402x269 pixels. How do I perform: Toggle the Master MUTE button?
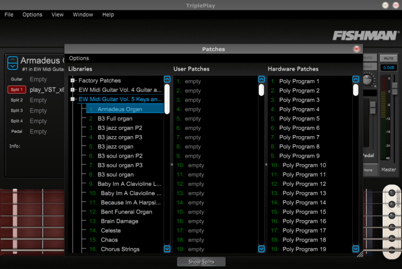pyautogui.click(x=389, y=58)
